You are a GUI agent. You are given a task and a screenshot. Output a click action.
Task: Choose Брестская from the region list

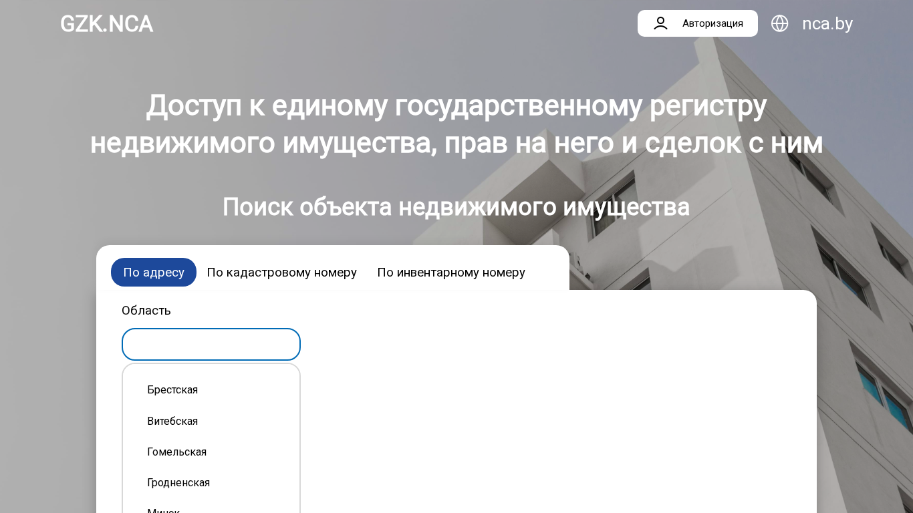click(x=211, y=390)
